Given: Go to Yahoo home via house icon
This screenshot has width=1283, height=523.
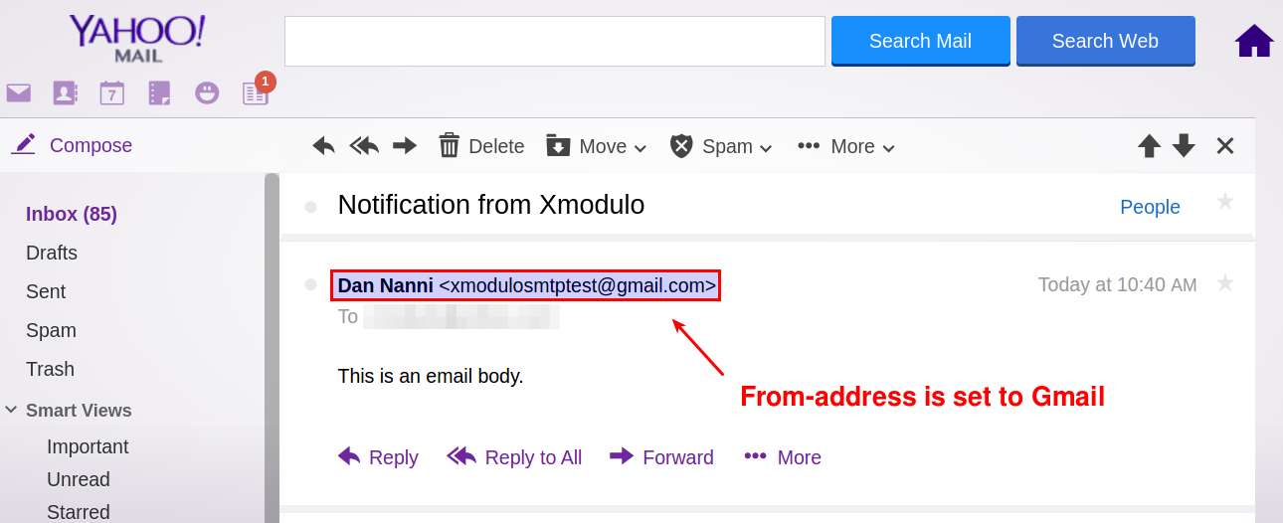Looking at the screenshot, I should (x=1254, y=41).
